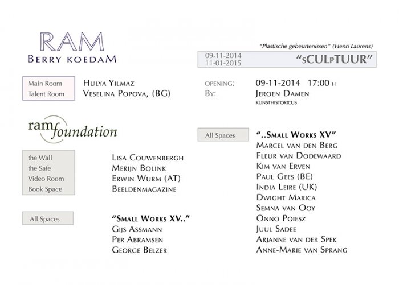This screenshot has width=399, height=285.
Task: Click artist name Veselina Popova
Action: click(x=127, y=93)
